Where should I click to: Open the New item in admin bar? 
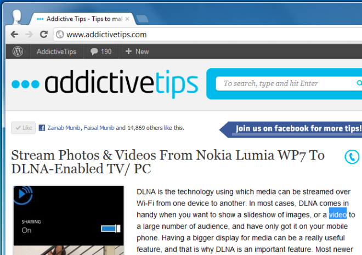pyautogui.click(x=137, y=52)
